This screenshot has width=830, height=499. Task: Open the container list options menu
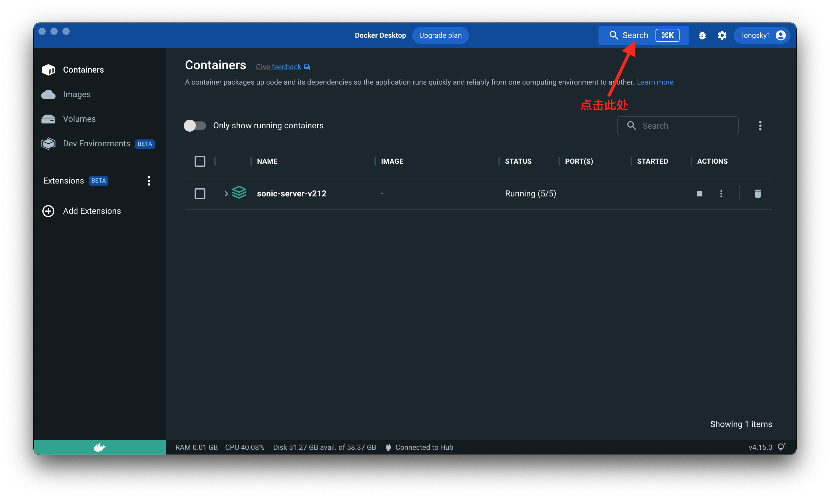pyautogui.click(x=760, y=125)
